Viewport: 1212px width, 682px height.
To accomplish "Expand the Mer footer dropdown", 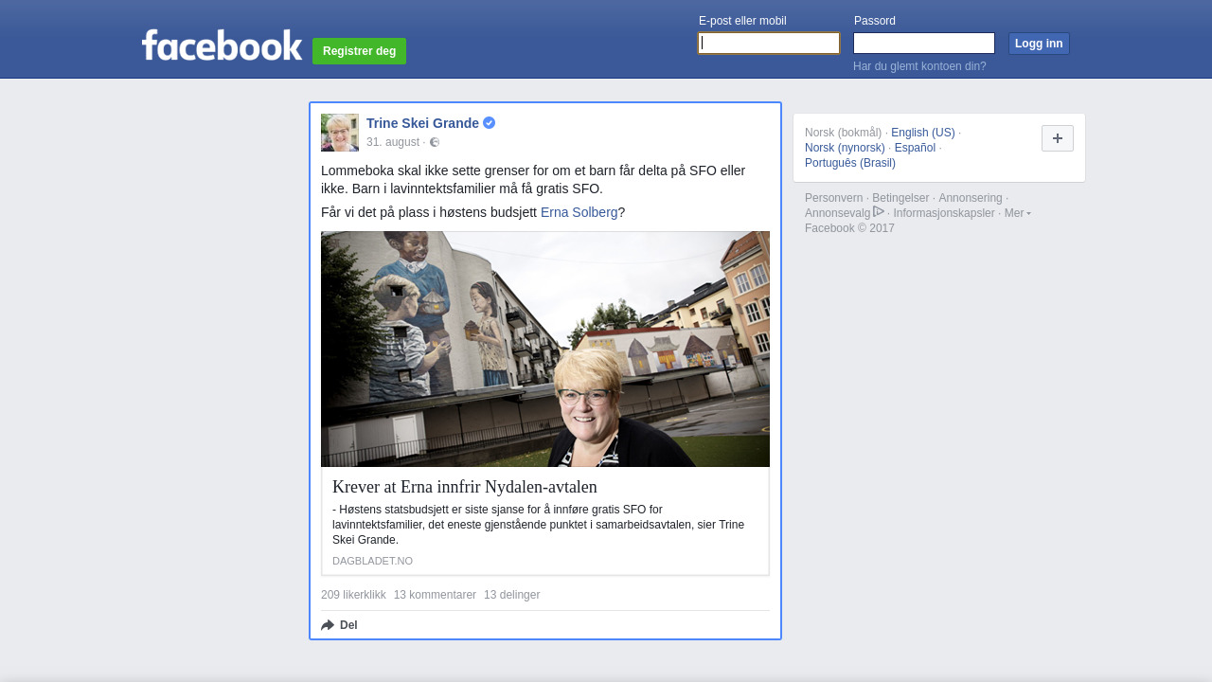I will [1017, 213].
